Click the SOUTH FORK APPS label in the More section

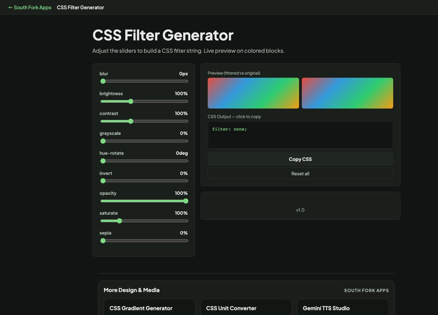[366, 290]
